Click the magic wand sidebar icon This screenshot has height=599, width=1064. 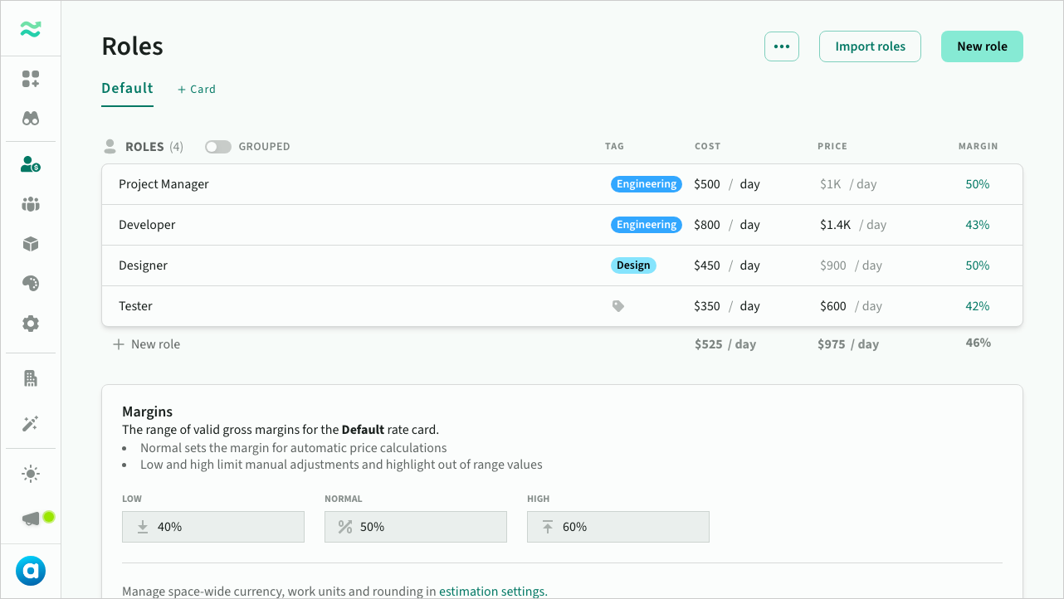(31, 424)
